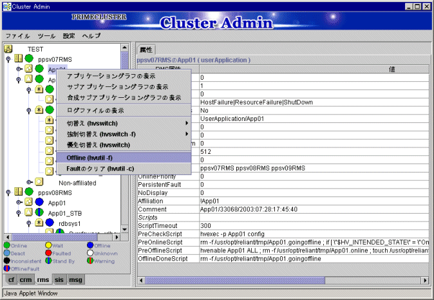The width and height of the screenshot is (434, 300).
Task: Expand App01 under ppsv07RMS
Action: pos(19,69)
